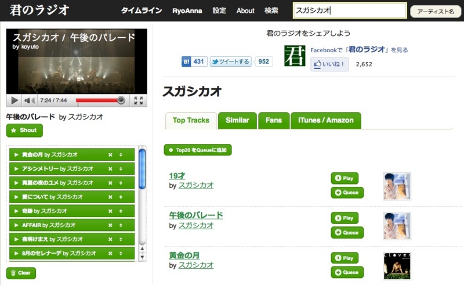The height and width of the screenshot is (285, 464).
Task: Mute the video player volume icon
Action: (30, 100)
